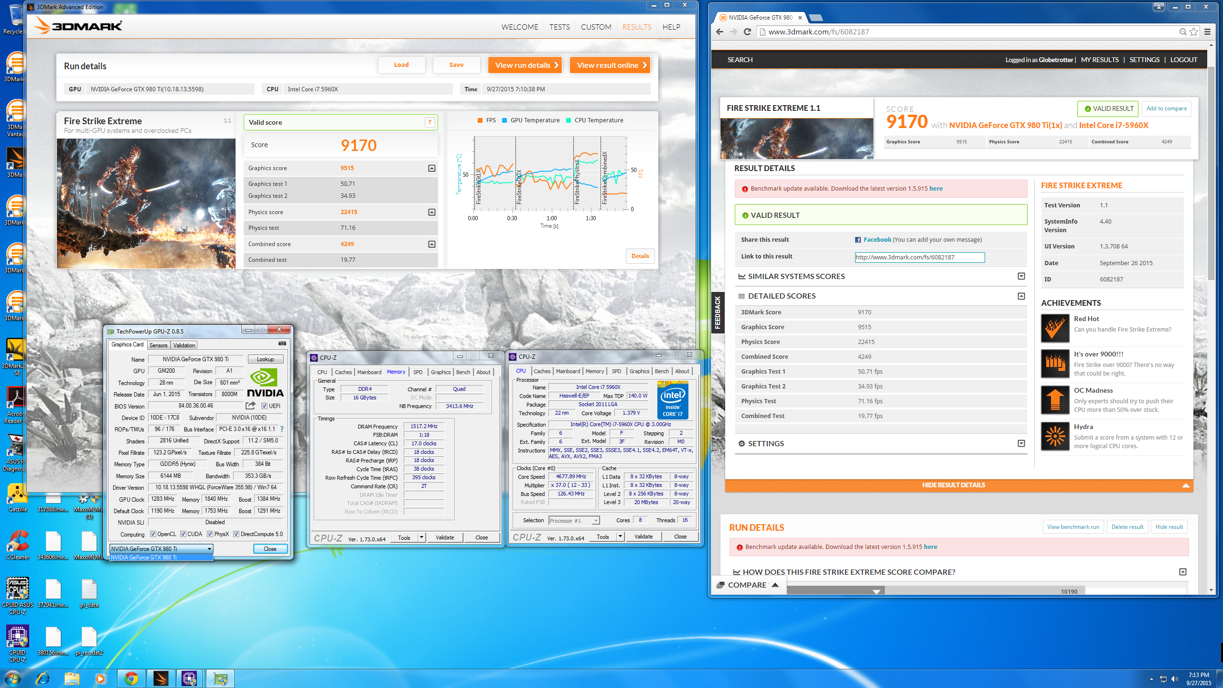This screenshot has height=688, width=1223.
Task: Expand the Similar Systems Scores section
Action: click(1021, 276)
